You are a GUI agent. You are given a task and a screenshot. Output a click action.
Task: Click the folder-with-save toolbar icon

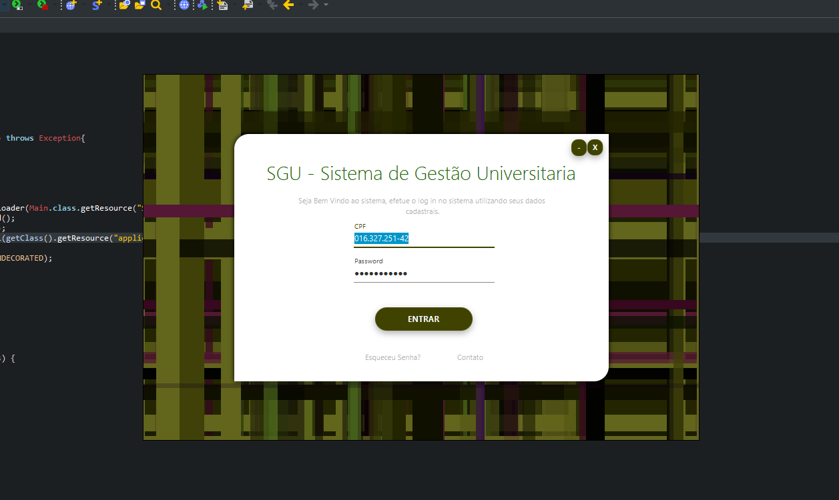point(139,5)
